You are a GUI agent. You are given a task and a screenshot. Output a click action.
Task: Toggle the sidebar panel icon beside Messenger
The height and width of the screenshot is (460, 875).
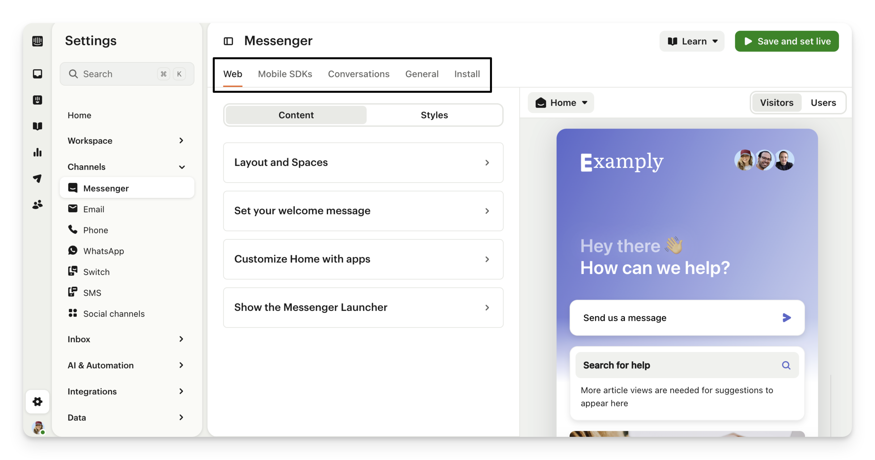pyautogui.click(x=228, y=41)
